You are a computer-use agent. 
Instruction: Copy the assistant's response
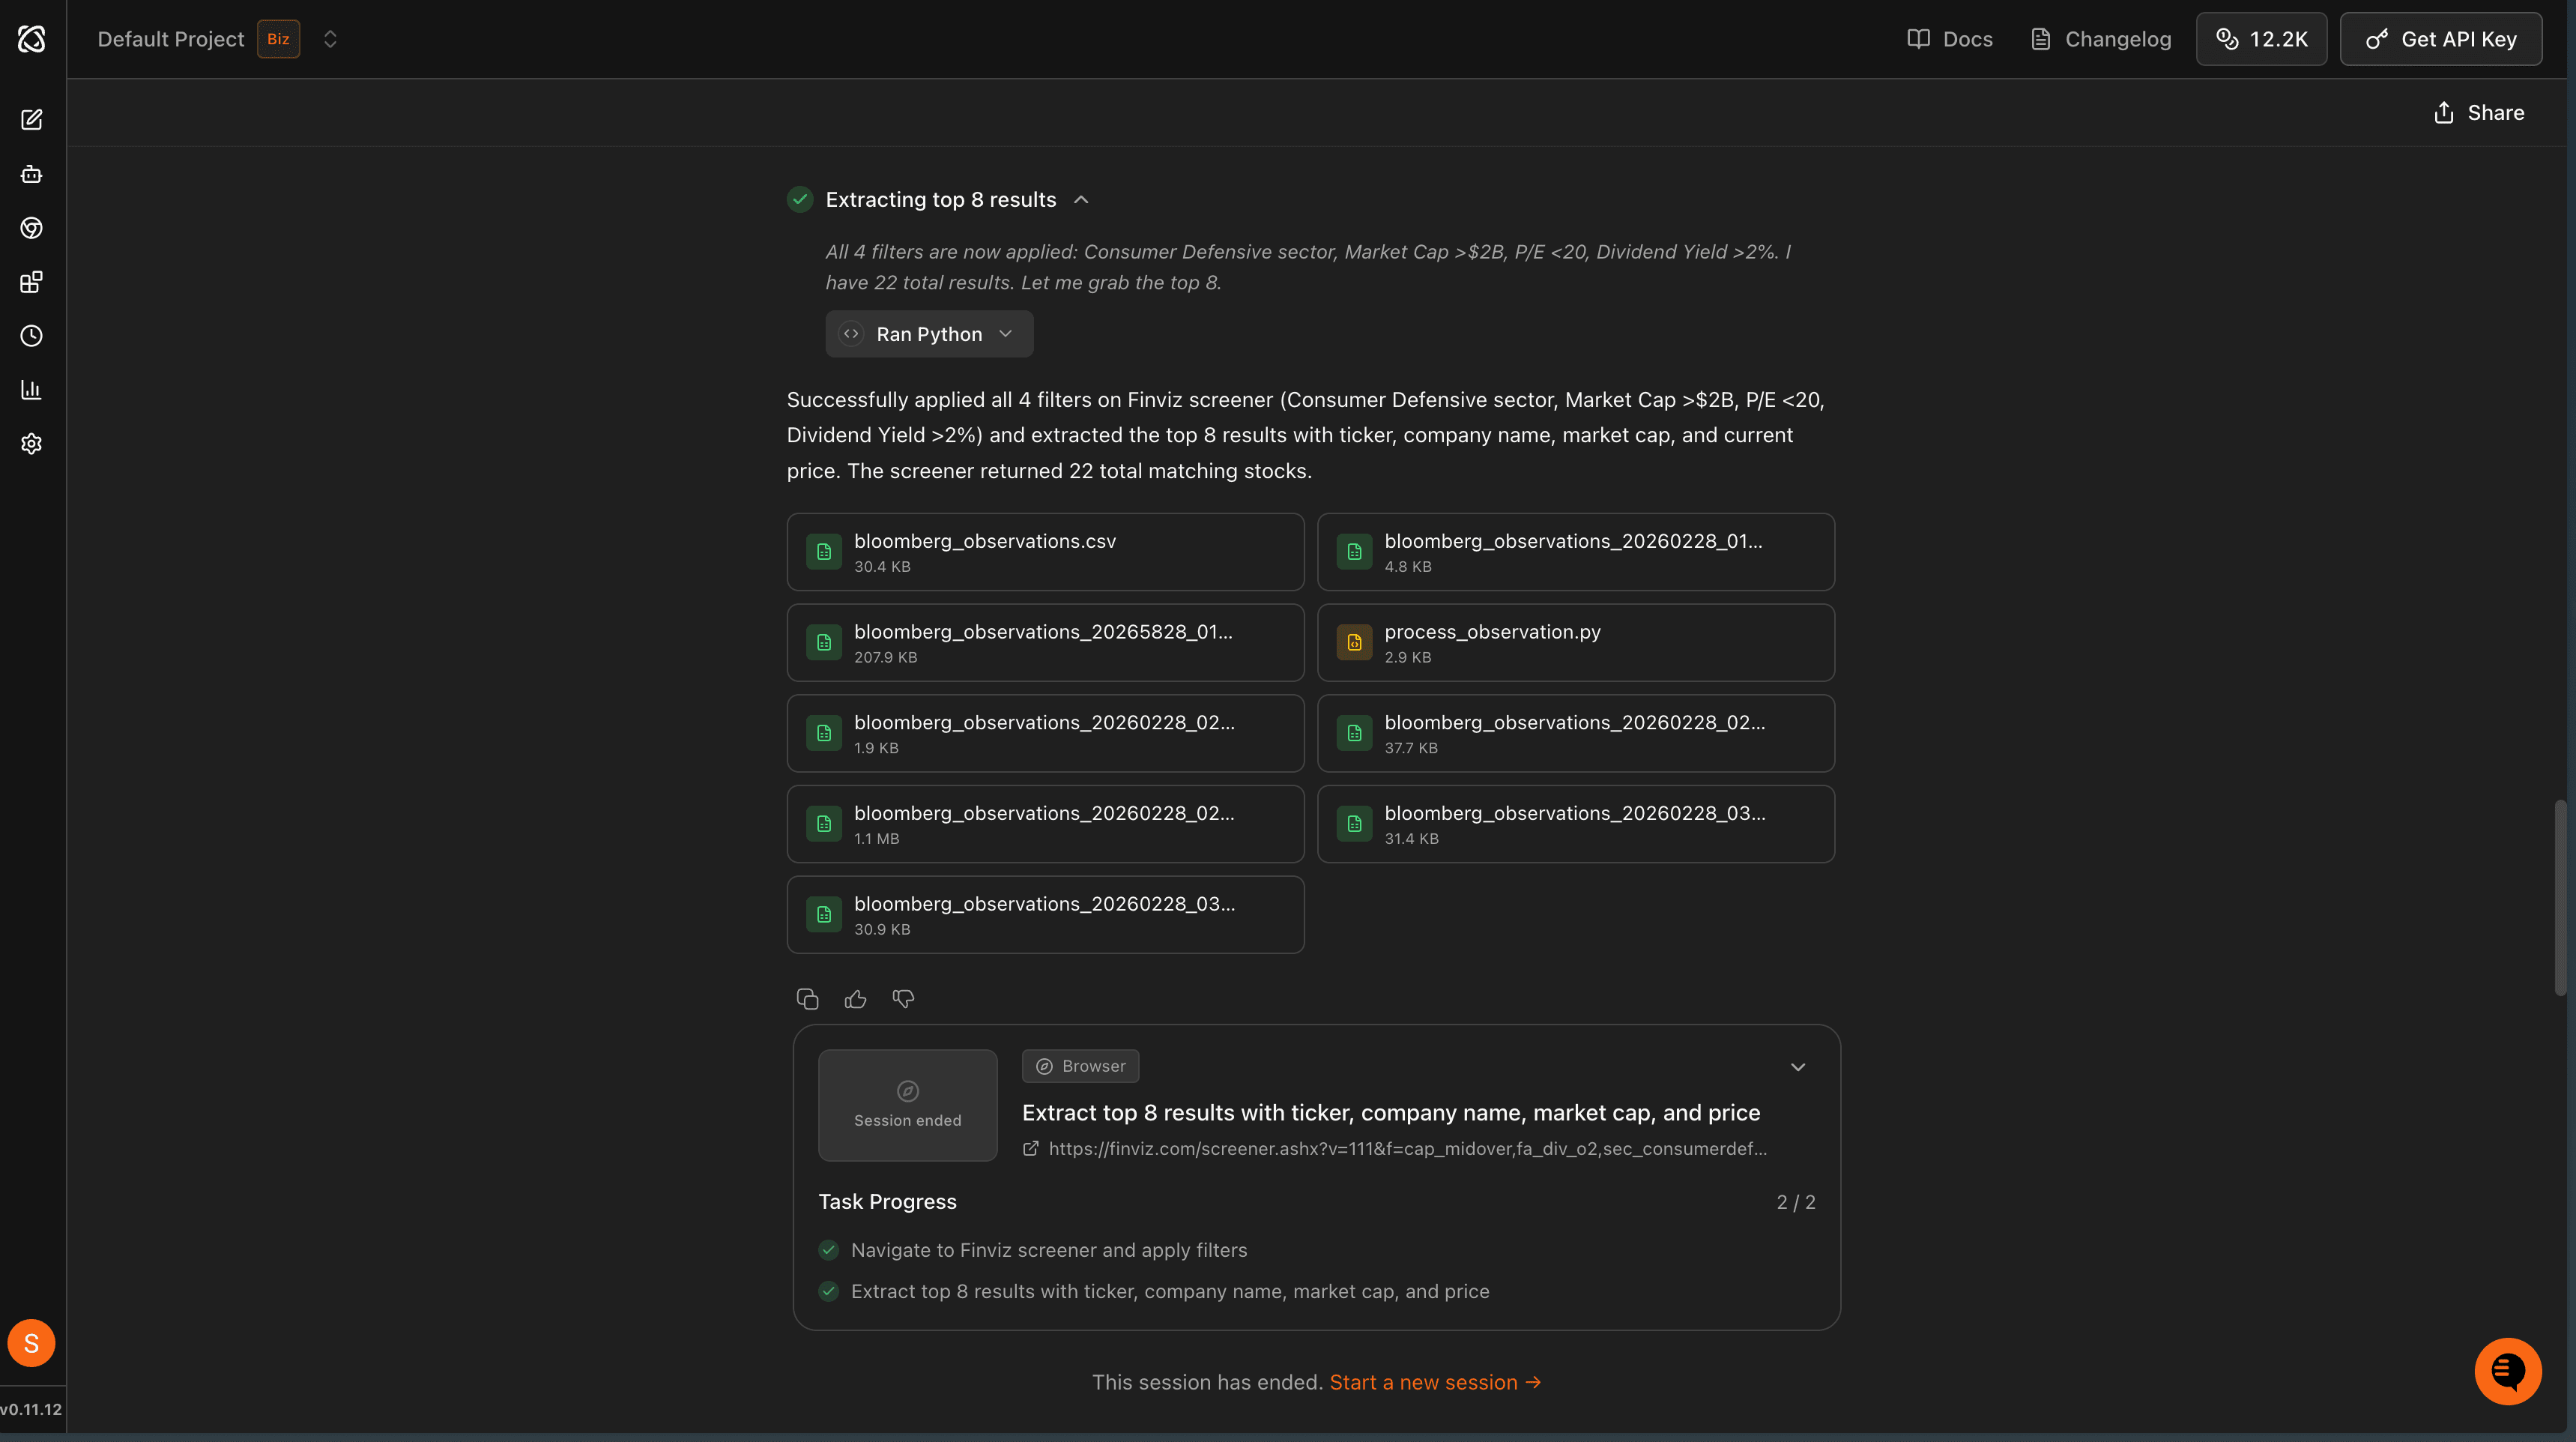pos(807,998)
